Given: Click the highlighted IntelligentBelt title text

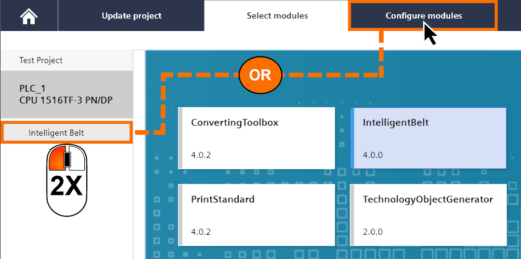Looking at the screenshot, I should (x=396, y=123).
